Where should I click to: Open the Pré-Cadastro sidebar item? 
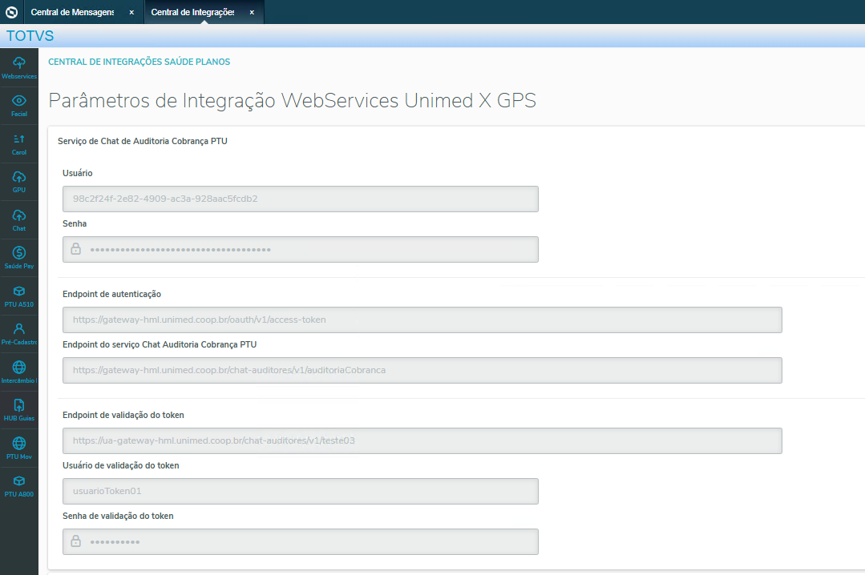click(x=18, y=334)
